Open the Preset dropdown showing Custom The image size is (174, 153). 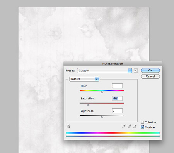pyautogui.click(x=104, y=71)
